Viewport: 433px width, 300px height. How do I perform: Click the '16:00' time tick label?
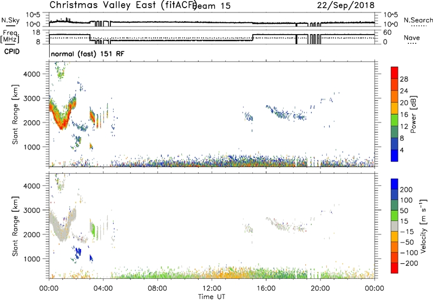(x=266, y=289)
